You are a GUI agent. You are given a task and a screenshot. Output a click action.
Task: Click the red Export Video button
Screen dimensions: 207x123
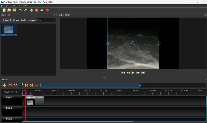[48, 10]
